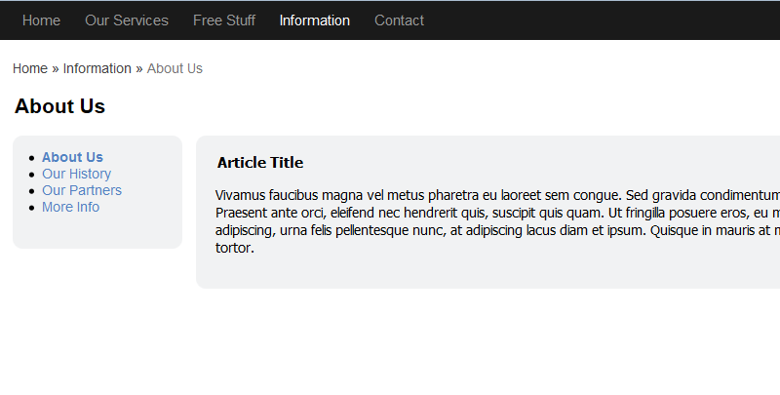The height and width of the screenshot is (395, 780).
Task: Click the Information breadcrumb link
Action: [x=97, y=68]
